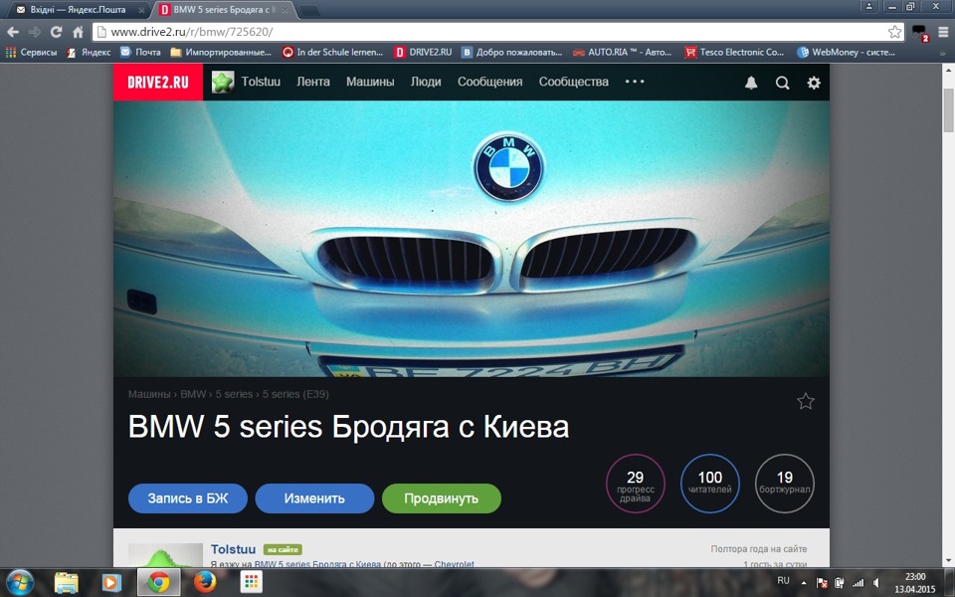The width and height of the screenshot is (955, 597).
Task: Expand bookmarks bar overflow chevron
Action: click(943, 53)
